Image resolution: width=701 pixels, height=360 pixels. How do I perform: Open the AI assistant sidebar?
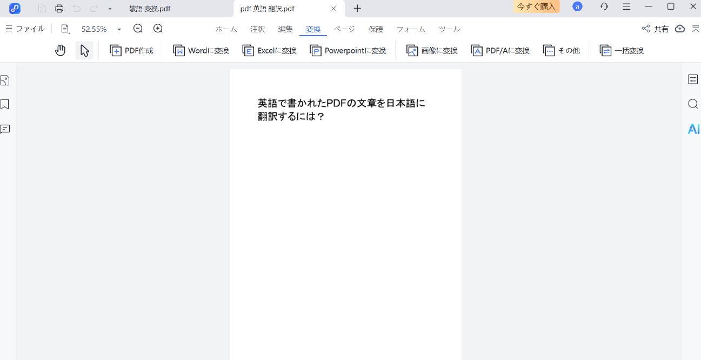693,128
